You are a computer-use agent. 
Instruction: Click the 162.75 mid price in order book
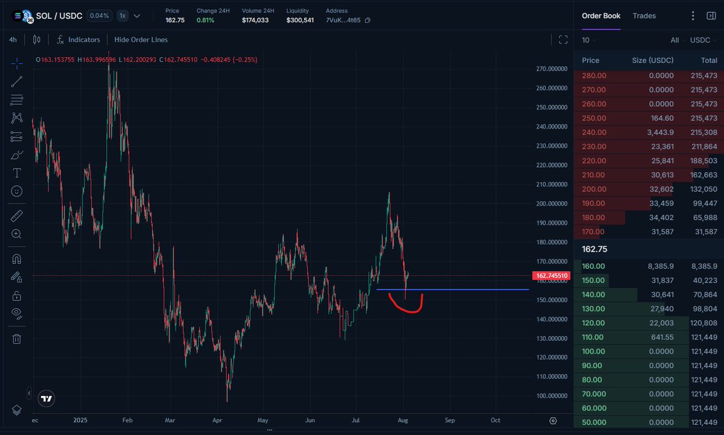point(594,249)
